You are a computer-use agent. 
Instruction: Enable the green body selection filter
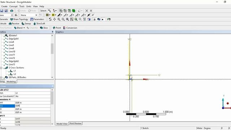click(74, 11)
